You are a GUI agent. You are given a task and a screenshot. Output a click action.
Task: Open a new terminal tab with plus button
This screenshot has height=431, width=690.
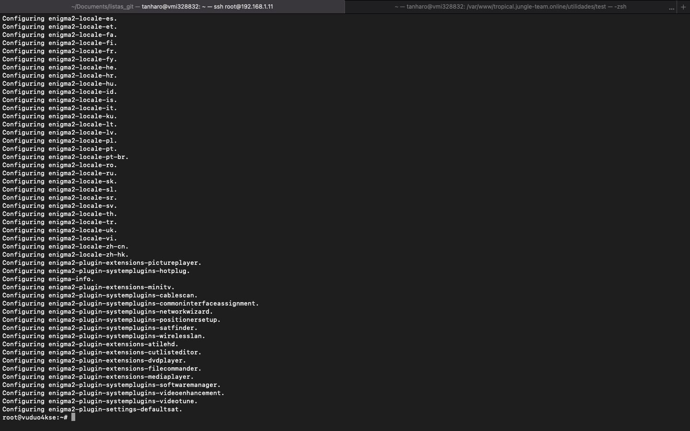point(683,7)
